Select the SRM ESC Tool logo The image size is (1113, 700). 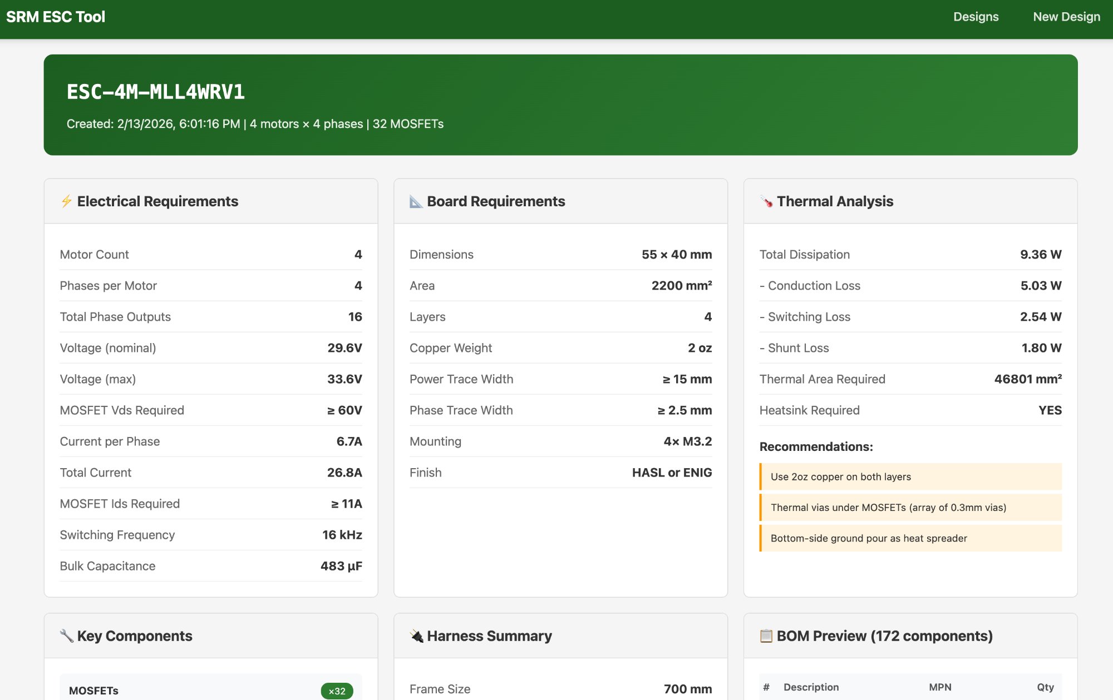point(55,17)
